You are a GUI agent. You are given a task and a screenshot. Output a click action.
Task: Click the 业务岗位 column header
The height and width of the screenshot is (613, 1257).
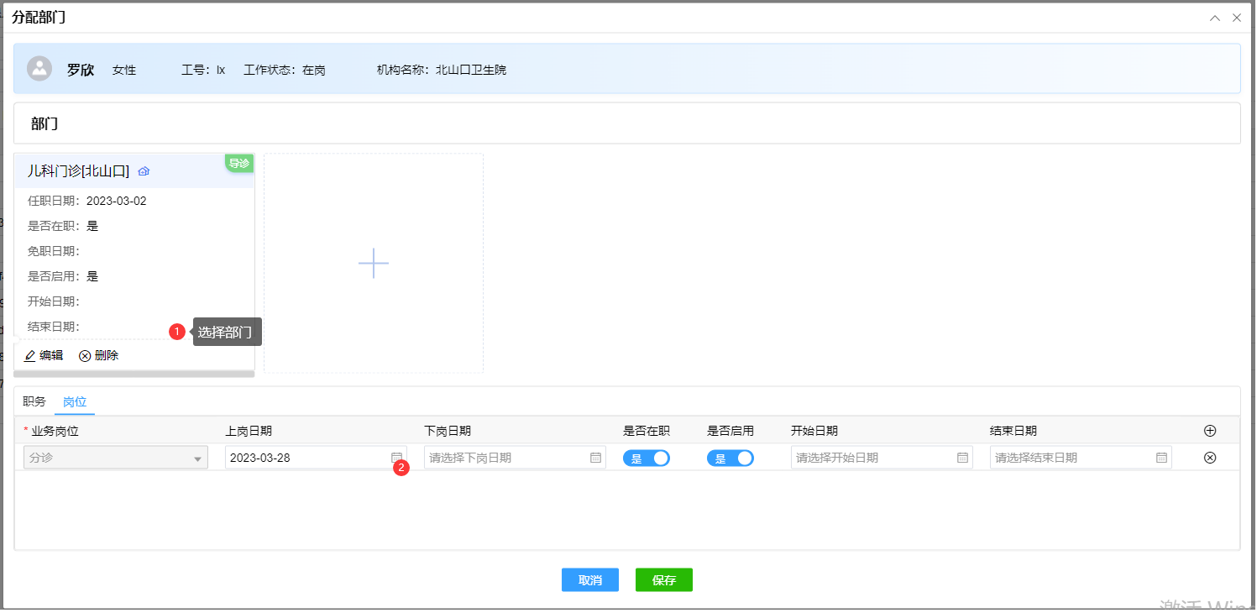coord(55,431)
